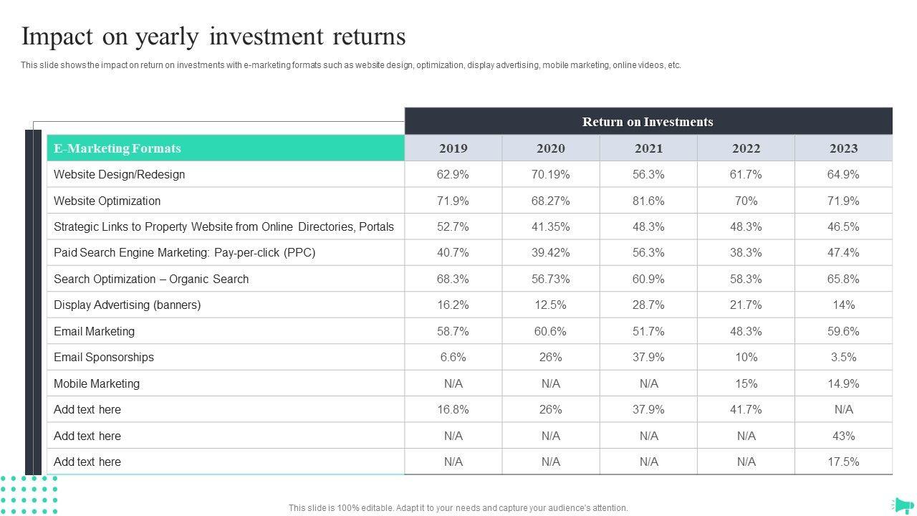Viewport: 917px width, 516px height.
Task: Click the 2019 column header
Action: pos(453,148)
